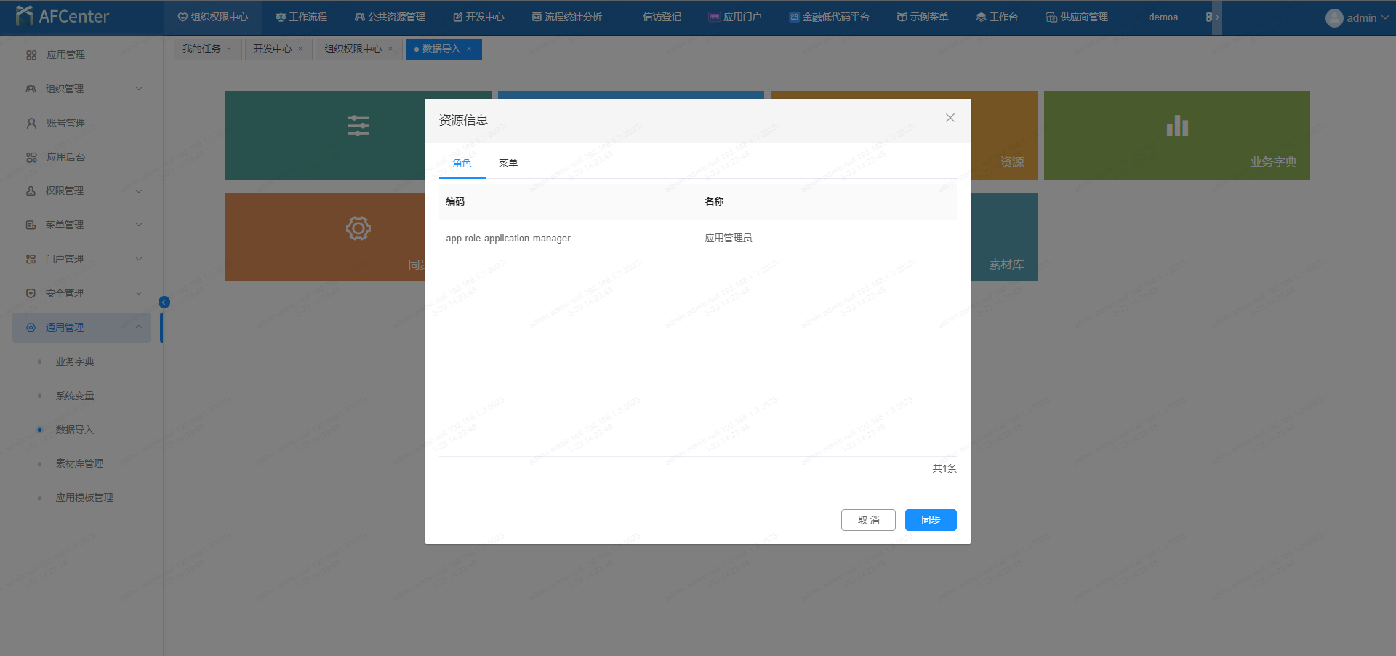Open 工作流程 in top navigation
The height and width of the screenshot is (656, 1396).
[301, 17]
